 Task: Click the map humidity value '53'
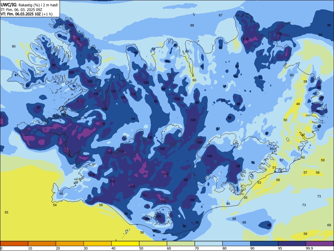click(x=259, y=182)
